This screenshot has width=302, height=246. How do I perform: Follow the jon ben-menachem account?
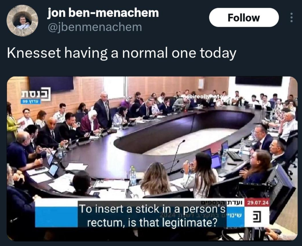pyautogui.click(x=244, y=18)
